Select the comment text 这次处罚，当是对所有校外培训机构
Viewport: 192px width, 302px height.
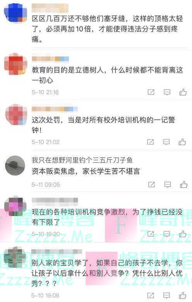[93, 120]
